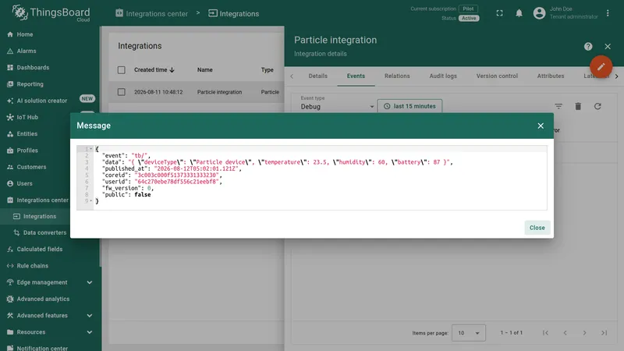Click the Active status badge
The width and height of the screenshot is (624, 351).
point(469,18)
